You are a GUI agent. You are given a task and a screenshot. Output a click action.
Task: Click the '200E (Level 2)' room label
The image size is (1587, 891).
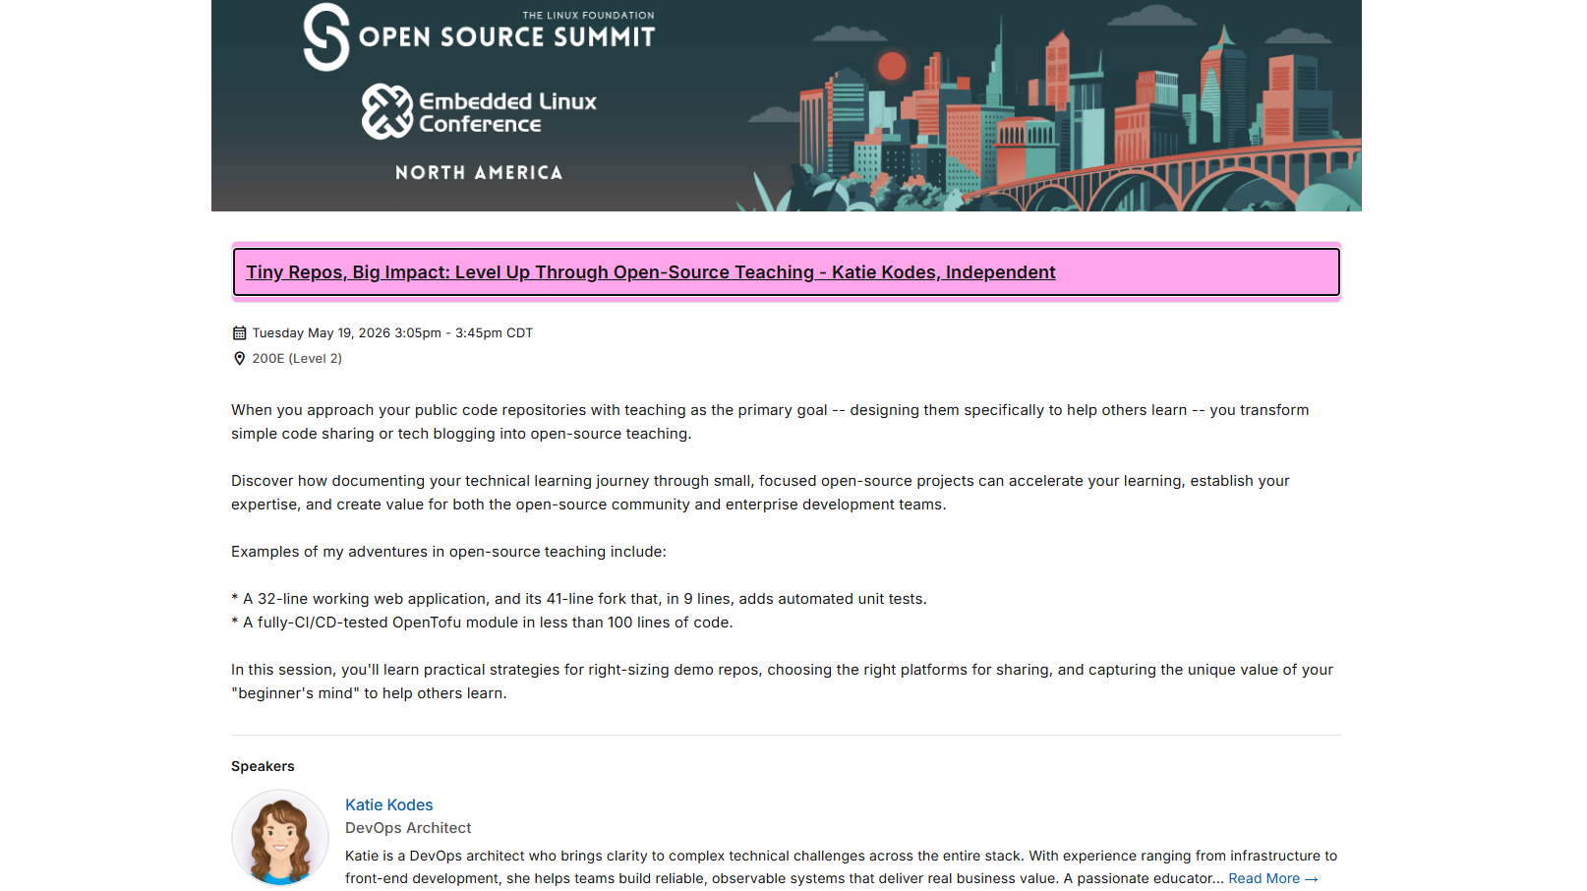pos(297,359)
